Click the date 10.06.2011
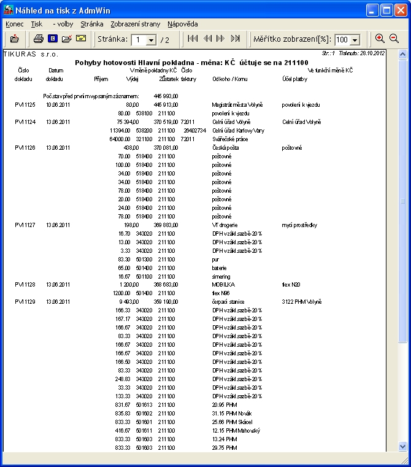Screen dimensions: 411x467 coord(58,105)
